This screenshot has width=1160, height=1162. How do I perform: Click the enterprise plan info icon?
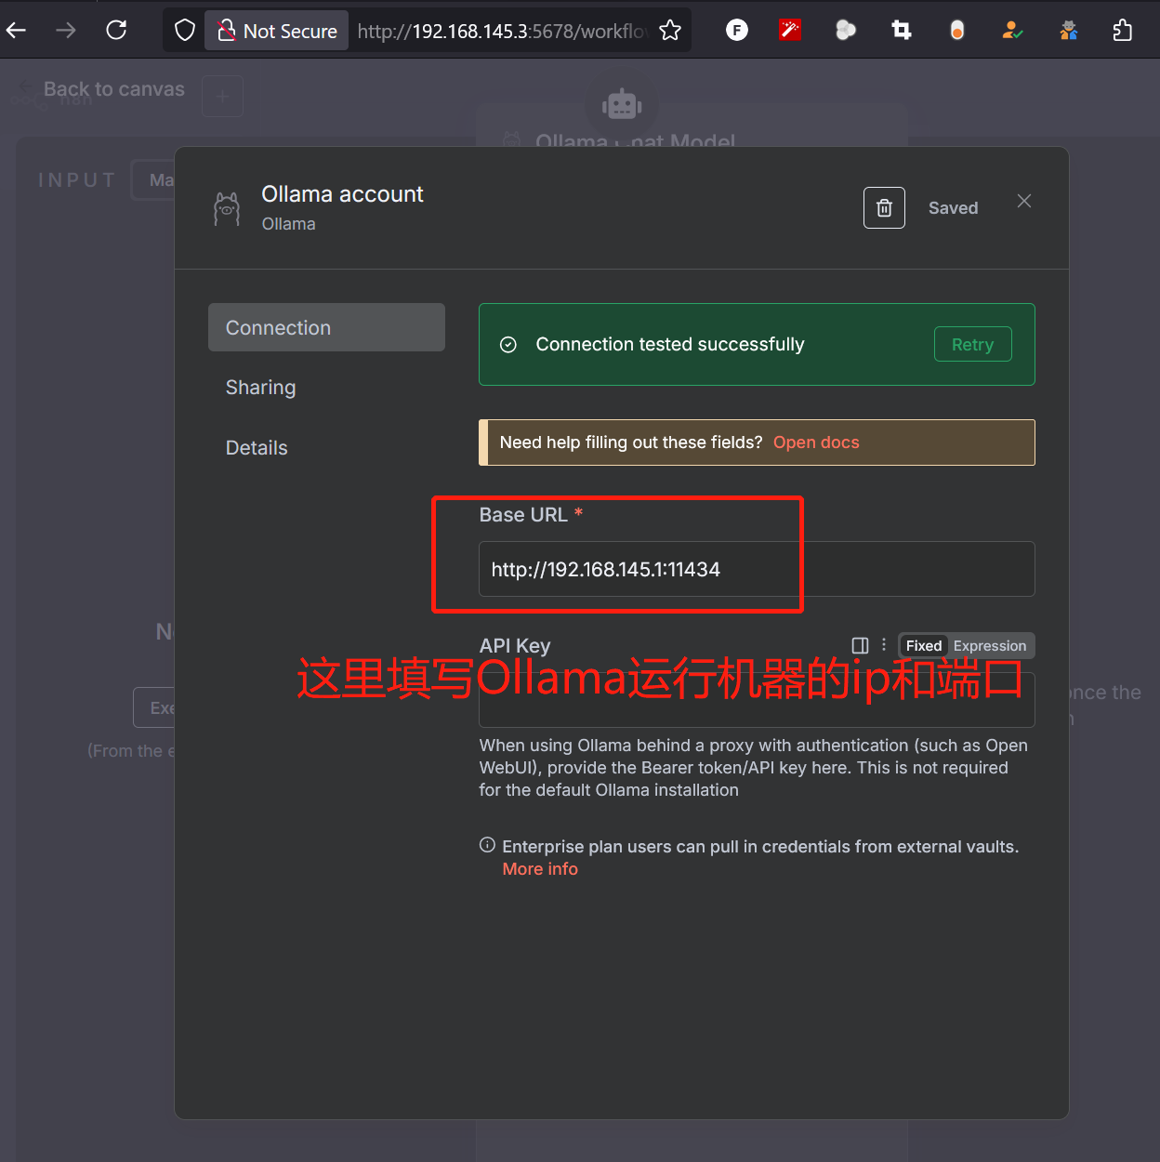pos(487,845)
